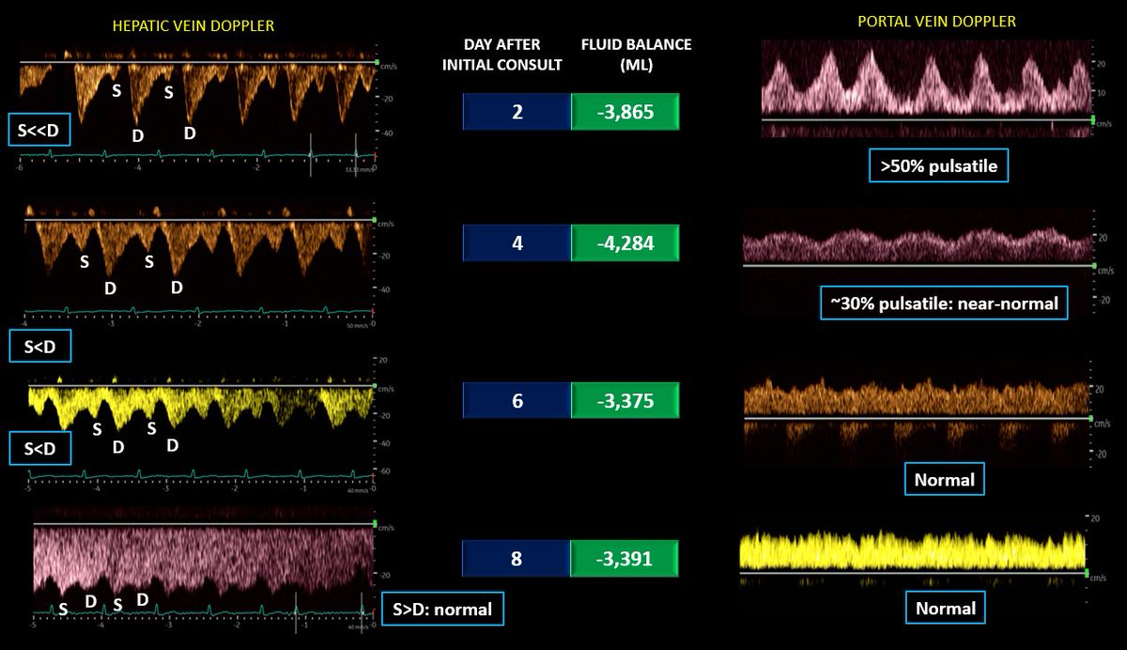This screenshot has height=650, width=1127.
Task: Click the '>50% pulsatile' label box
Action: click(938, 167)
